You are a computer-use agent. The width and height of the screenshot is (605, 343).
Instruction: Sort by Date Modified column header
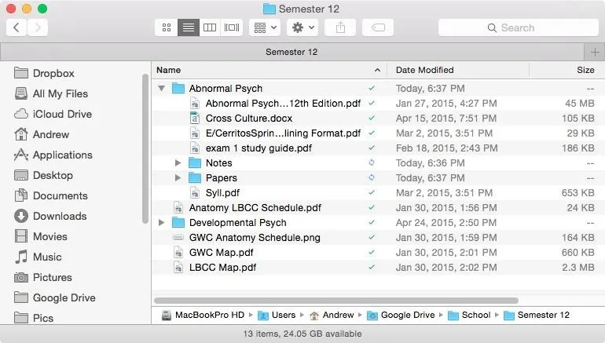pos(458,70)
